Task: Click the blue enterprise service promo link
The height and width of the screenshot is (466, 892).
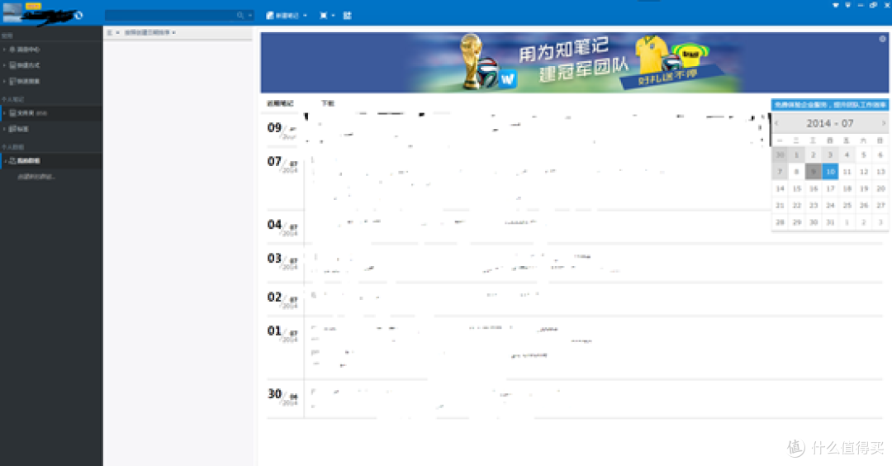Action: click(830, 105)
